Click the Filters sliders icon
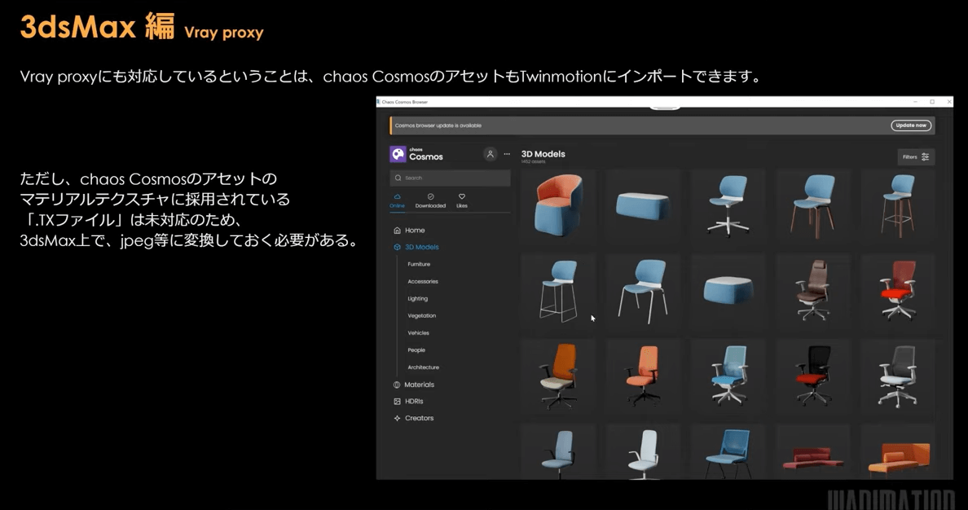This screenshot has width=968, height=510. [x=925, y=156]
